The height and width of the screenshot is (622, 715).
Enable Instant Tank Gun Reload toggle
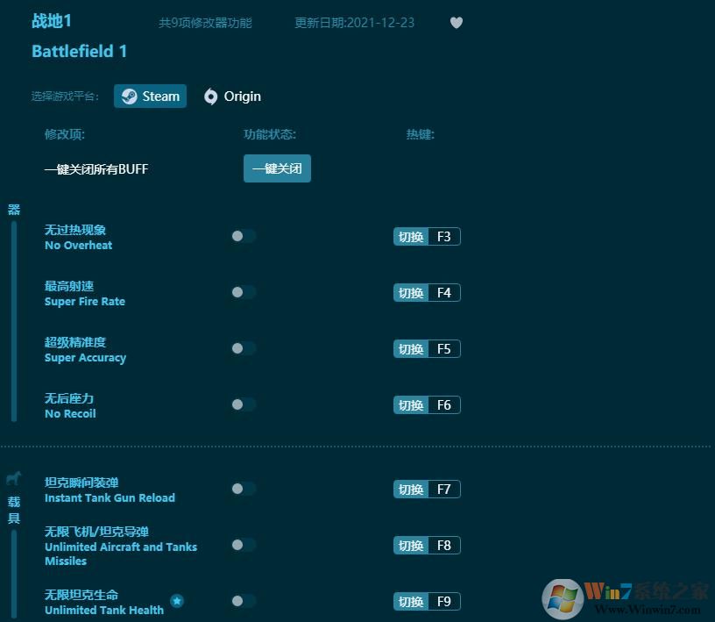coord(244,489)
